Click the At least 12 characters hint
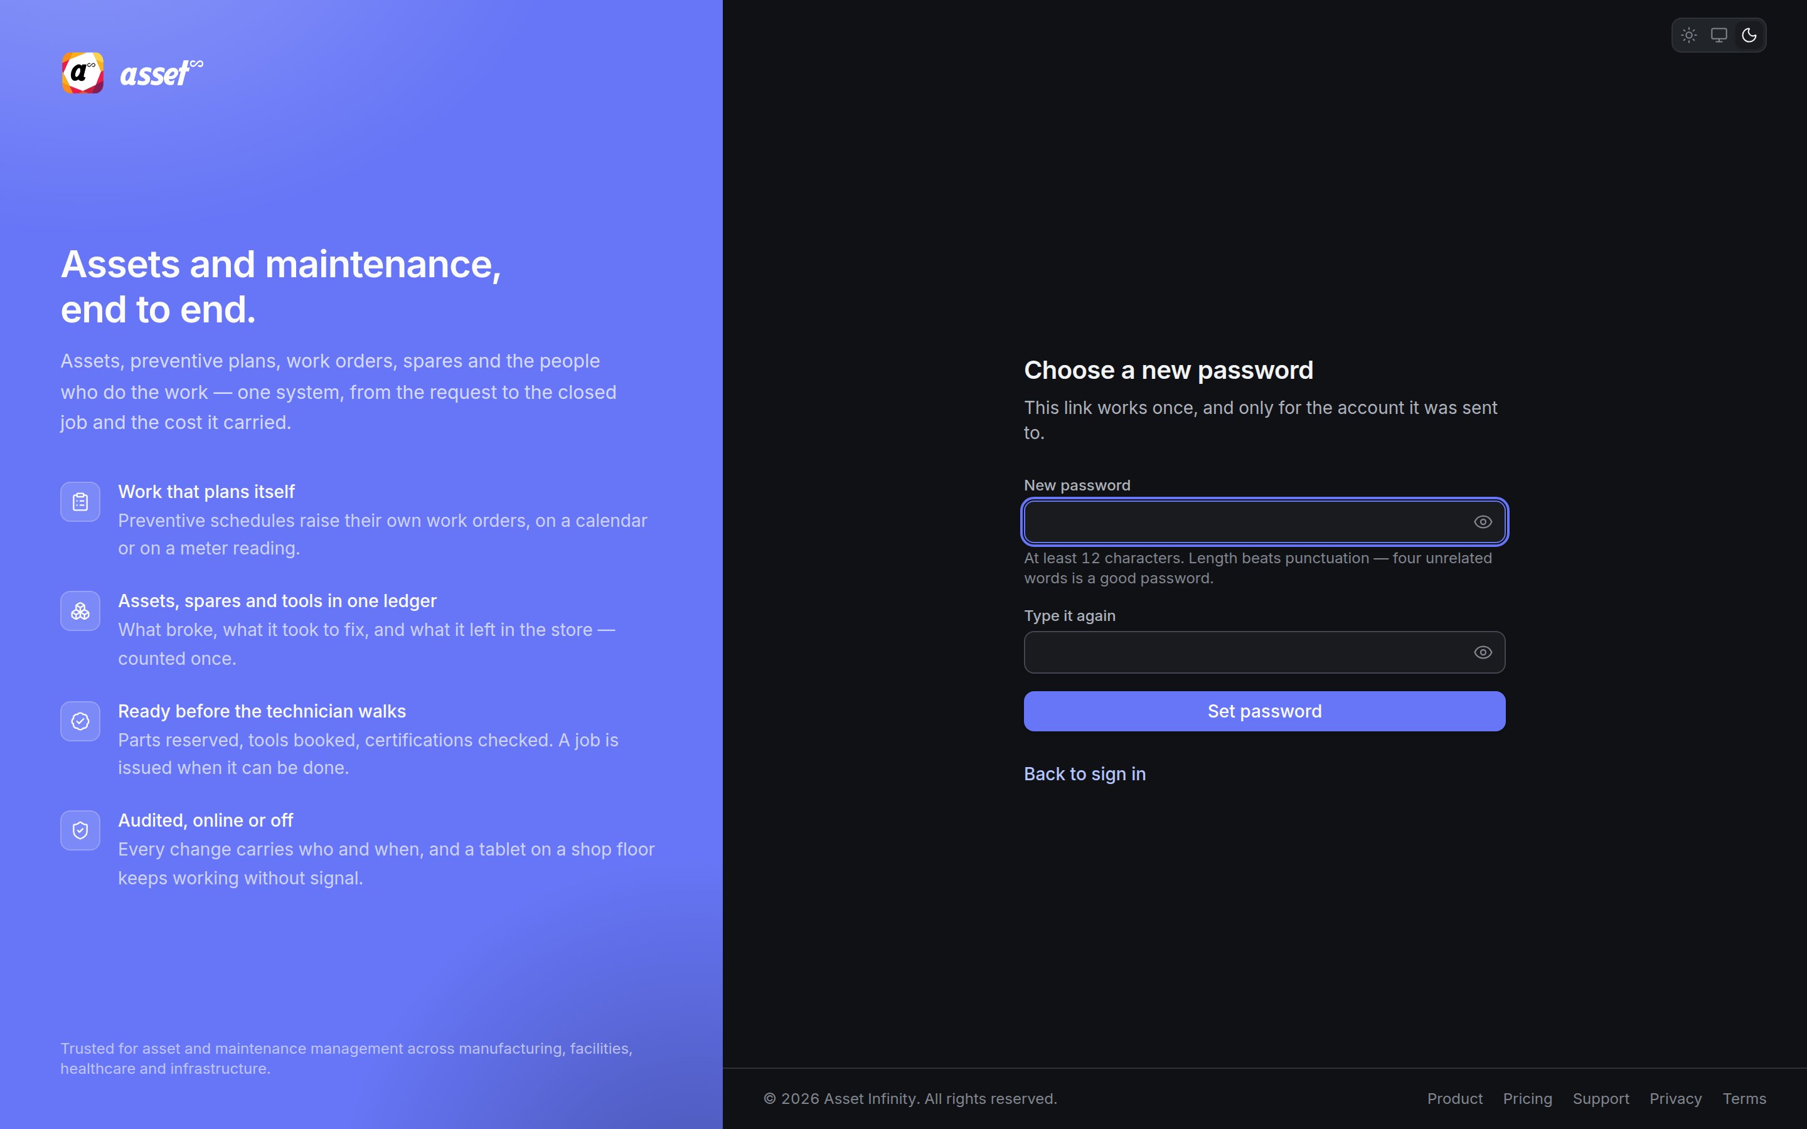The width and height of the screenshot is (1807, 1129). [x=1258, y=568]
